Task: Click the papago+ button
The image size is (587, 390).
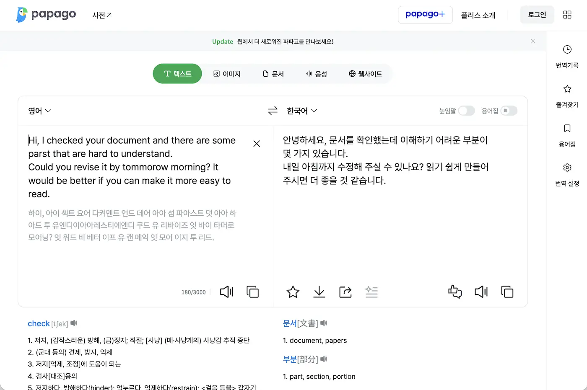Action: point(425,15)
